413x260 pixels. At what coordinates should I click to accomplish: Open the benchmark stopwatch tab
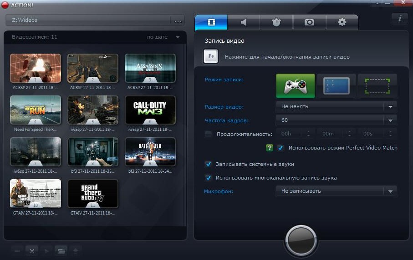pyautogui.click(x=276, y=22)
